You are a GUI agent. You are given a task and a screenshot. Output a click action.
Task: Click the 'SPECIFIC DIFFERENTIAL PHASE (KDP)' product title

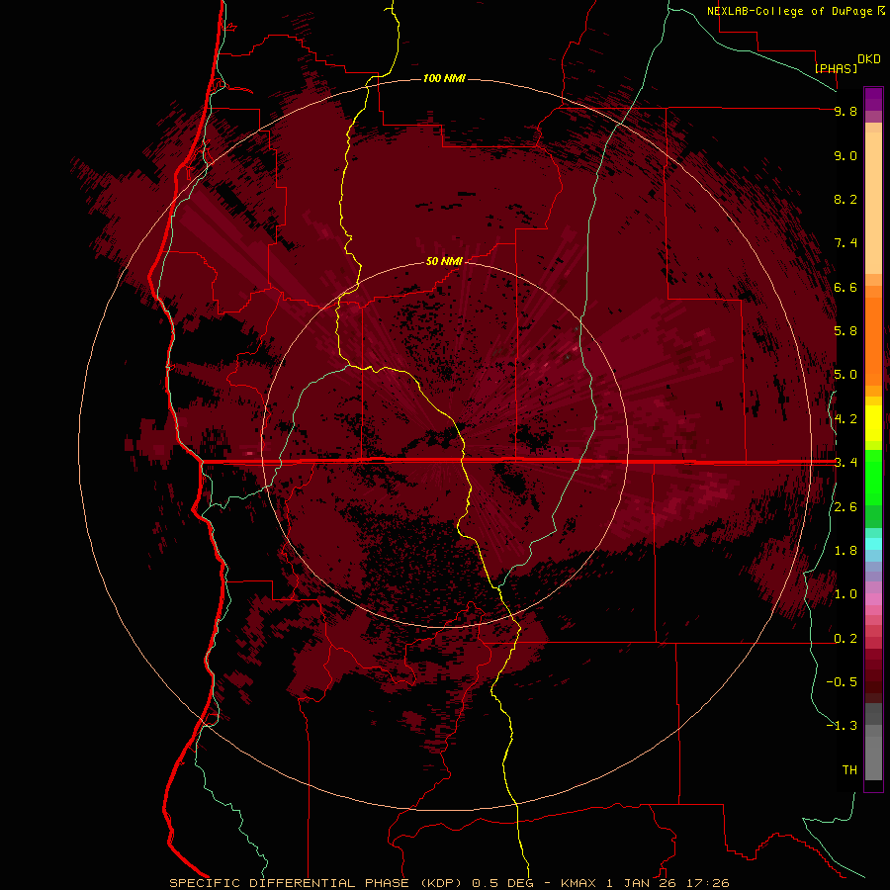[317, 883]
